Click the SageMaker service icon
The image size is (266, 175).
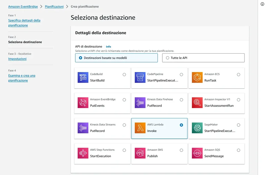[197, 128]
